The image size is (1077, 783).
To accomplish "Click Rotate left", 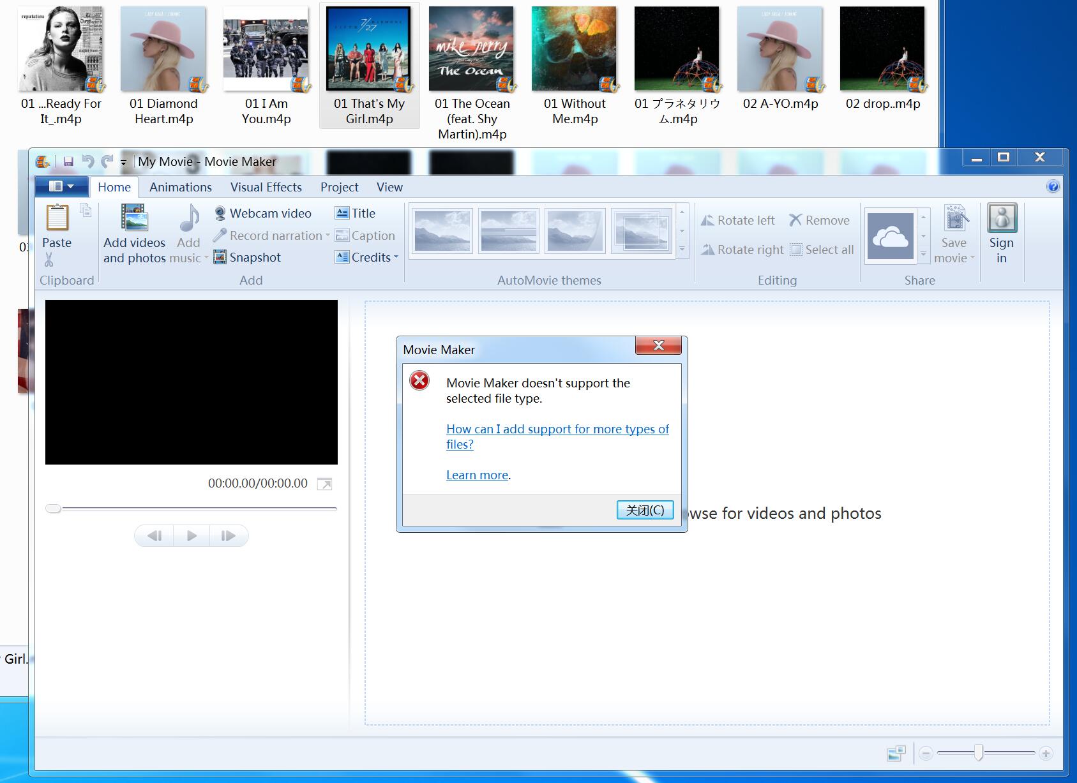I will point(738,220).
